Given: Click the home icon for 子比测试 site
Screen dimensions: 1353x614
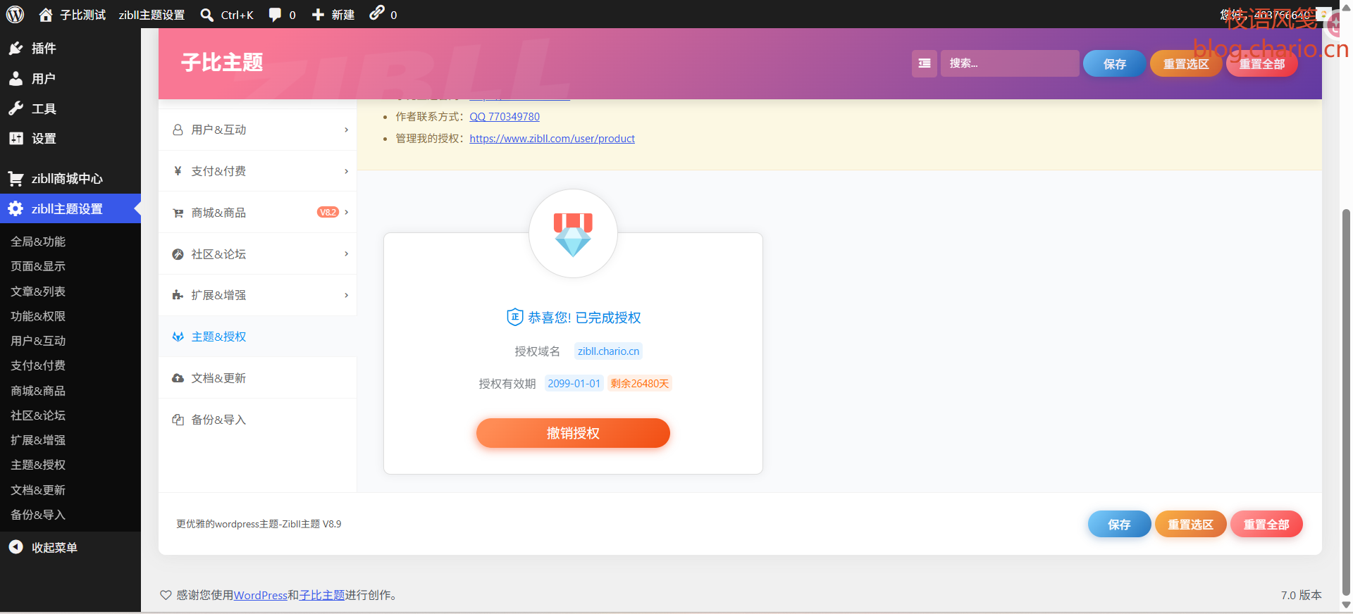Looking at the screenshot, I should point(46,15).
